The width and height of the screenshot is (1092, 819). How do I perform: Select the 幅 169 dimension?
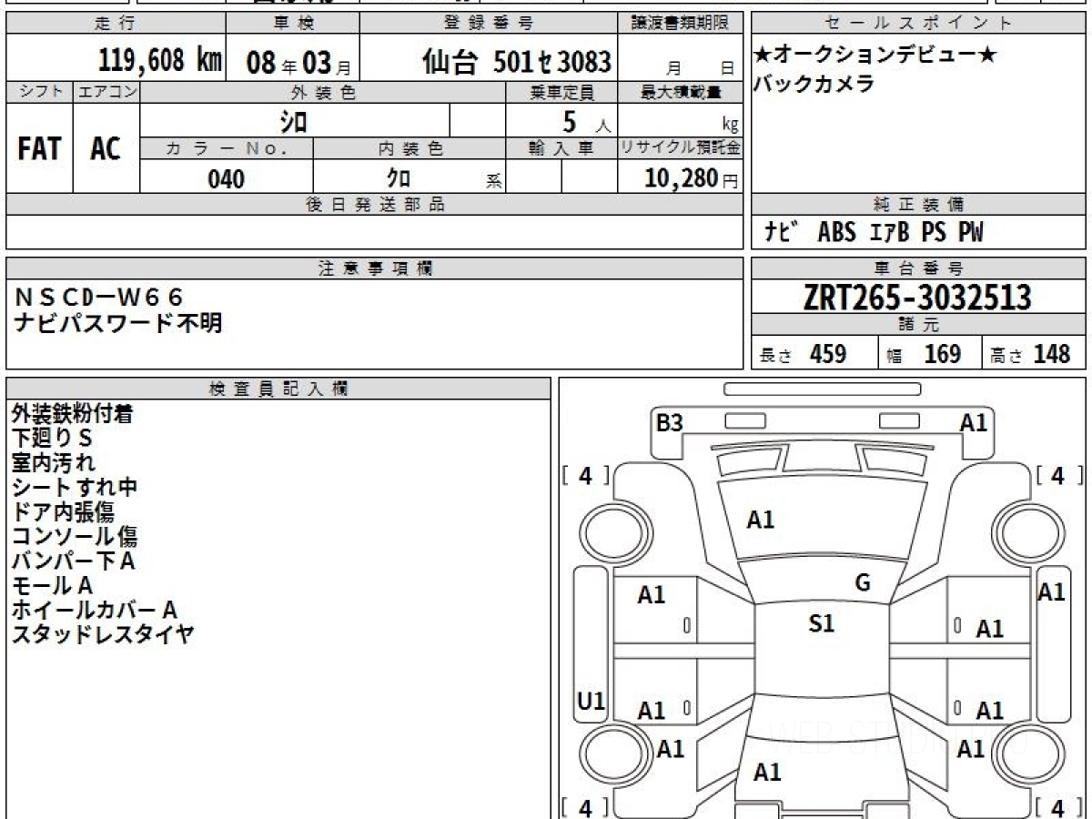tap(924, 354)
